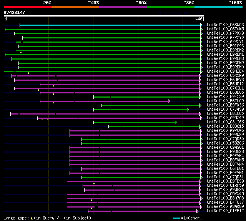Select the UniRef100_A7QR31 label
Viewport: 246px width, 221px height.
(225, 177)
